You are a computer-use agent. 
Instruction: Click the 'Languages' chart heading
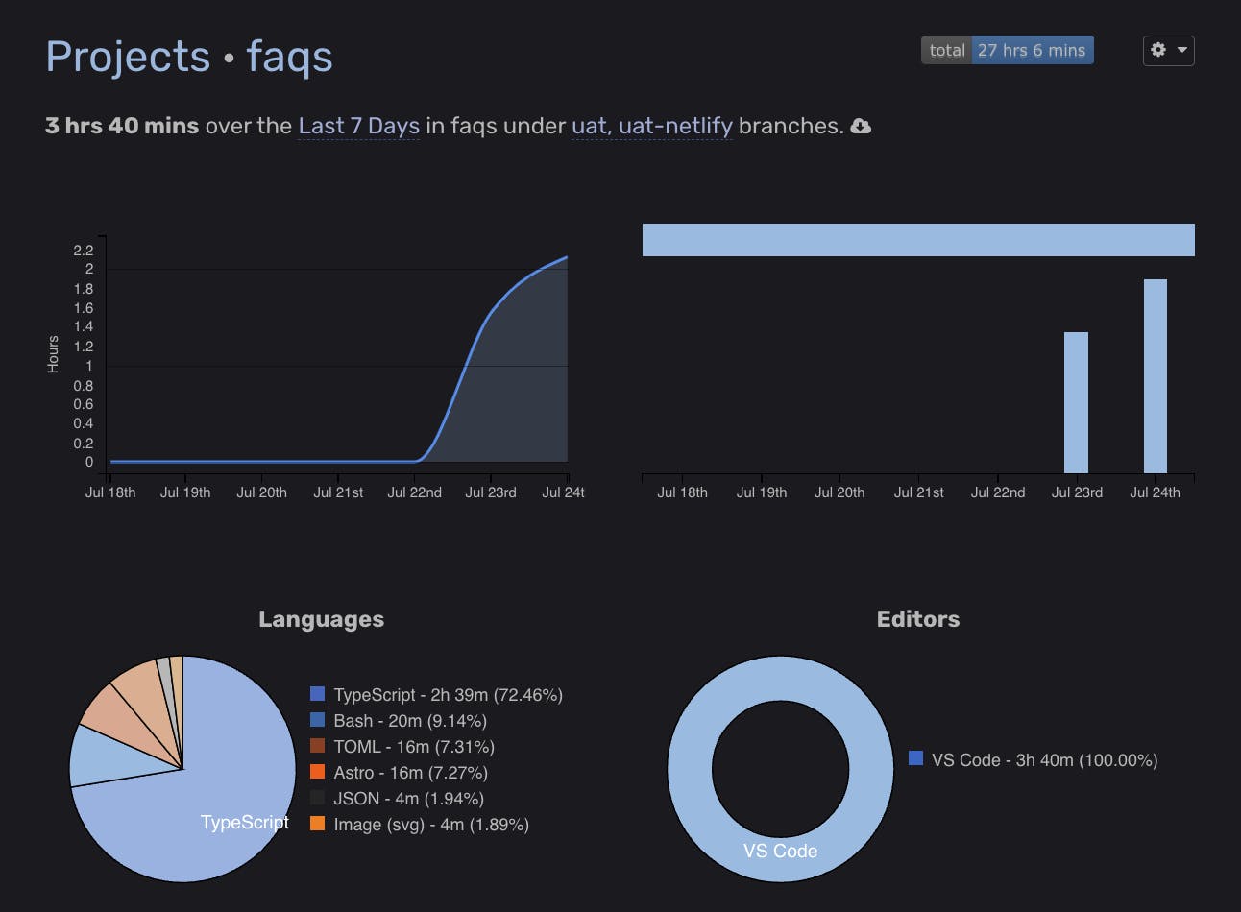(x=321, y=619)
